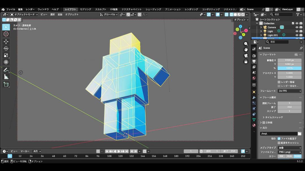The width and height of the screenshot is (305, 171).
Task: Open the フレームレート 24 FPS dropdown
Action: click(x=289, y=91)
